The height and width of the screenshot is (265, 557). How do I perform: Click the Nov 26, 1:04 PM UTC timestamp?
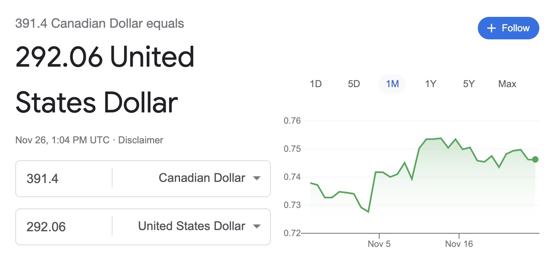point(62,140)
